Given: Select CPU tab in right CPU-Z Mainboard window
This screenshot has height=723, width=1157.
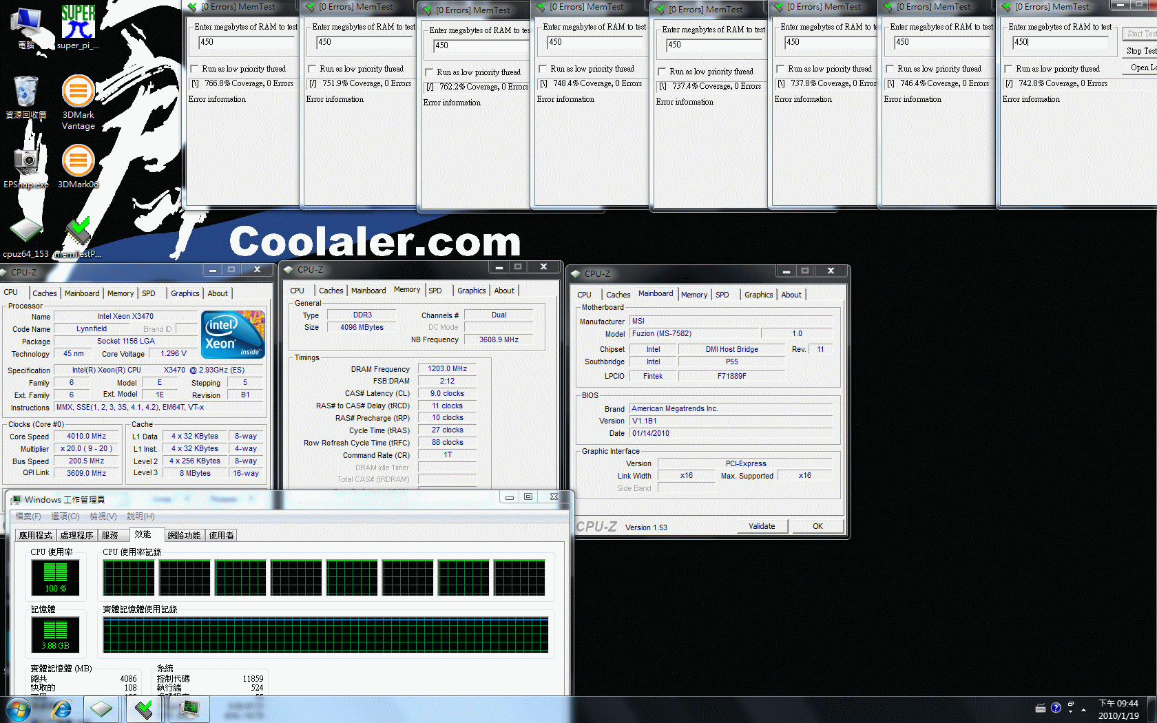Looking at the screenshot, I should point(584,295).
